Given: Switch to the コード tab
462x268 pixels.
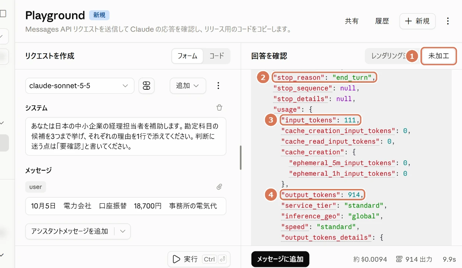Looking at the screenshot, I should [x=216, y=56].
